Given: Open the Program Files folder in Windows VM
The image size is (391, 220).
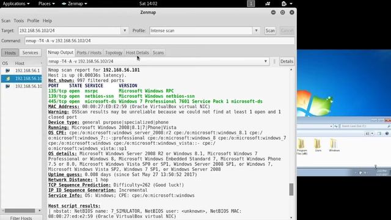Looking at the screenshot, I should [x=302, y=147].
